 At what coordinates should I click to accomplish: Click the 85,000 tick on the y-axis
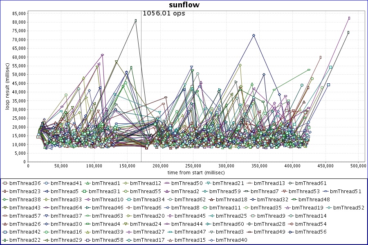(x=19, y=13)
